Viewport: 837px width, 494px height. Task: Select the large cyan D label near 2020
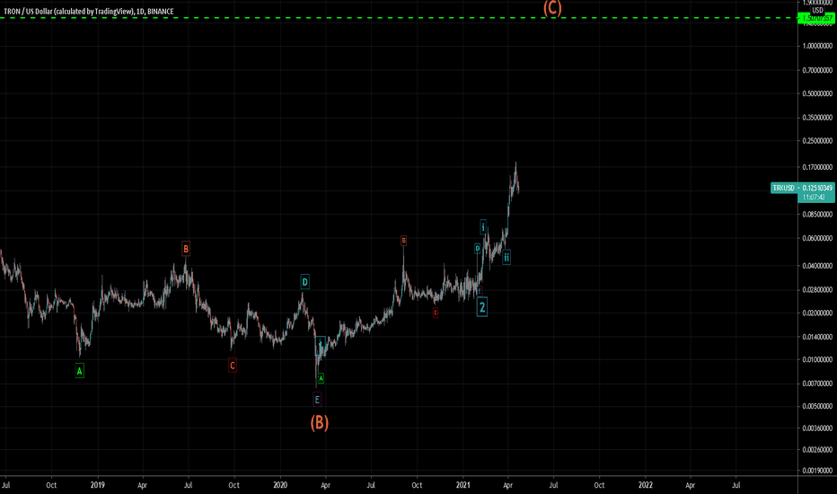[304, 282]
